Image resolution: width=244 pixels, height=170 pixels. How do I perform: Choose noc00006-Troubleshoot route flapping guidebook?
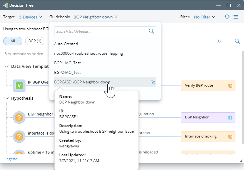coord(89,53)
